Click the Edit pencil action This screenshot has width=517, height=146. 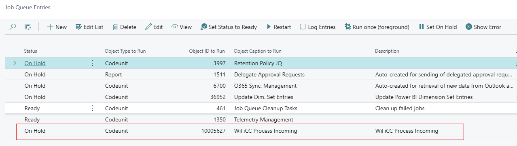point(154,27)
